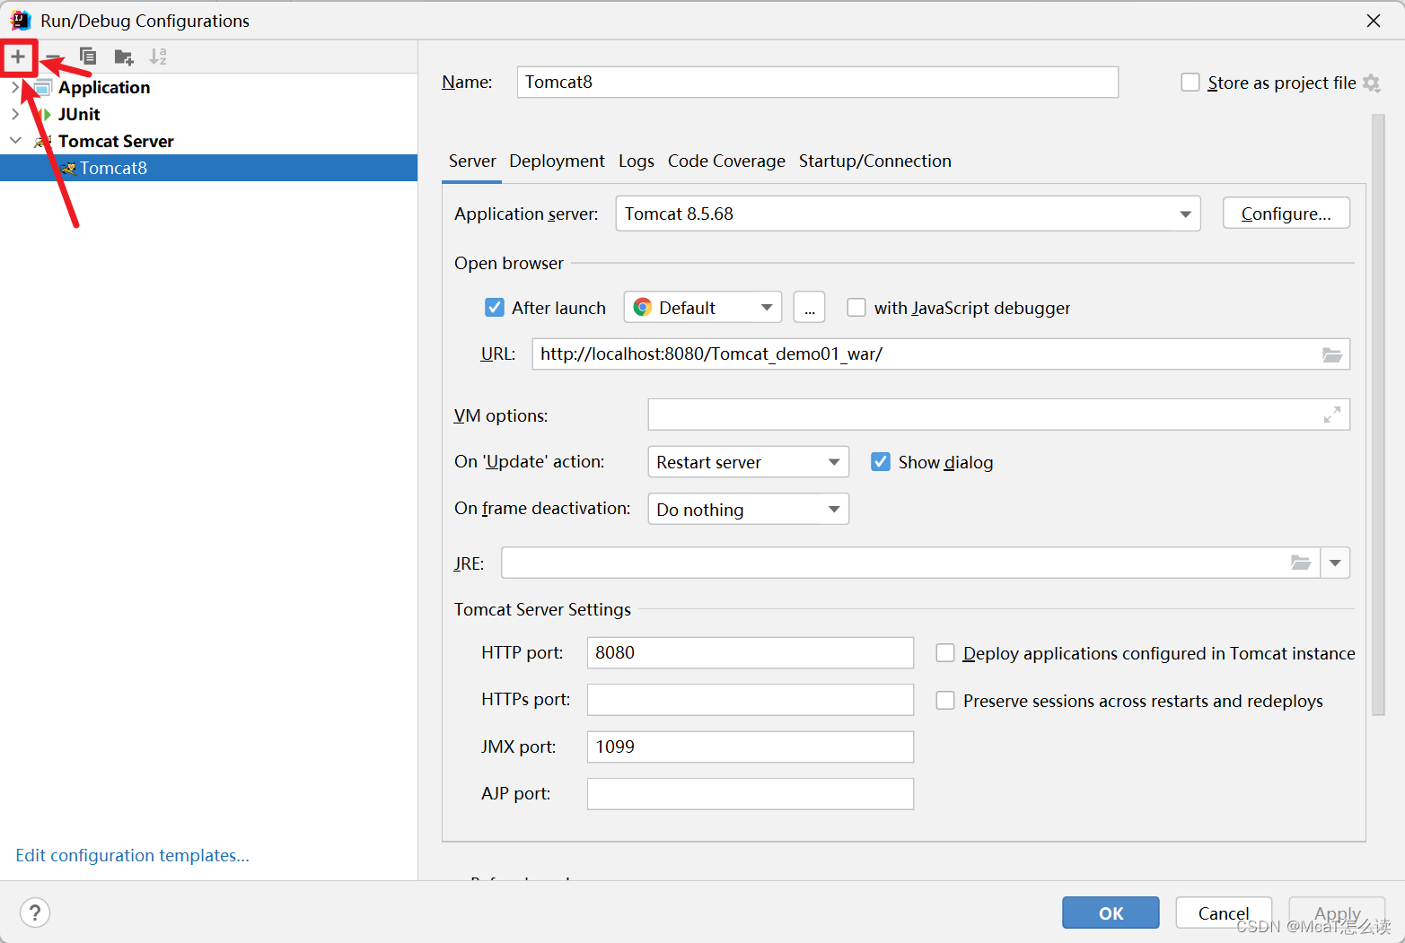Click the HTTP port field 8080
Image resolution: width=1405 pixels, height=943 pixels.
pos(751,653)
